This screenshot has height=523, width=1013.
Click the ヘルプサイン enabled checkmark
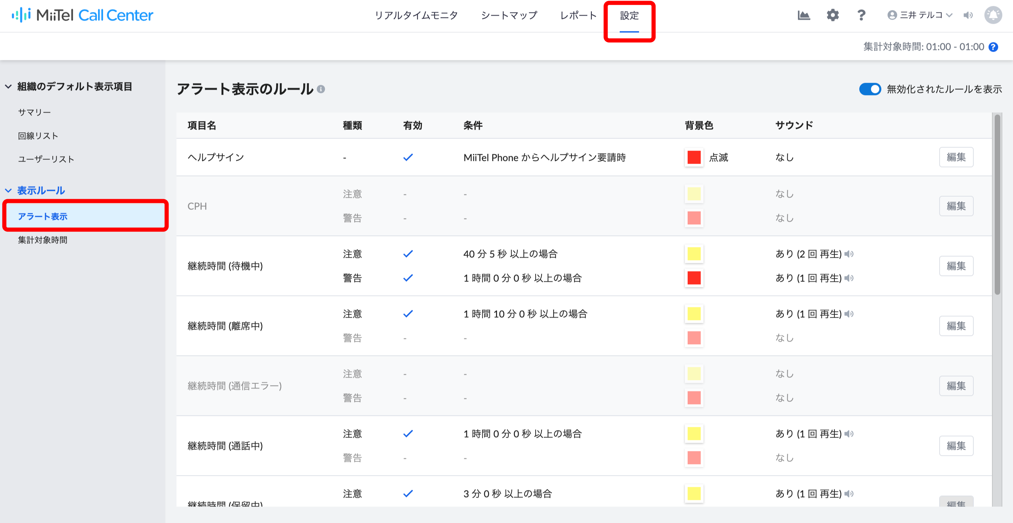[x=408, y=157]
